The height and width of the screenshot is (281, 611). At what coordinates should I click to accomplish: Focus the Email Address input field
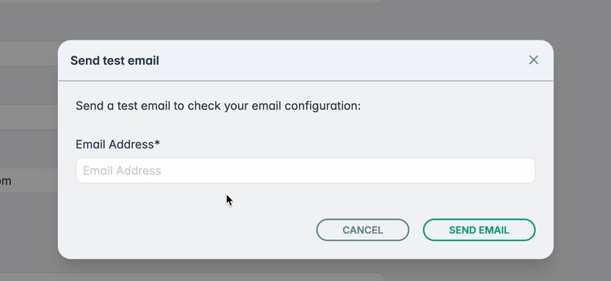[305, 170]
